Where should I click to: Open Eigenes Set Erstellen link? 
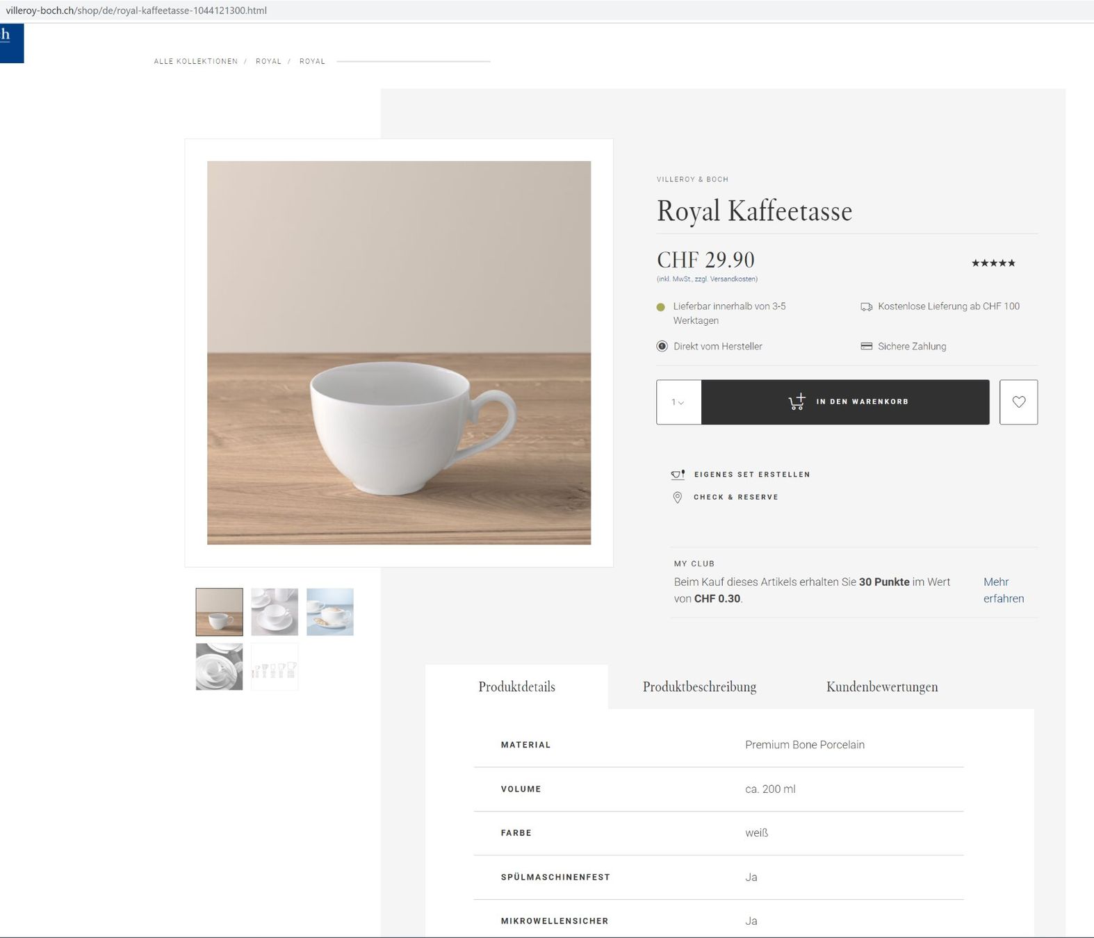pyautogui.click(x=752, y=475)
